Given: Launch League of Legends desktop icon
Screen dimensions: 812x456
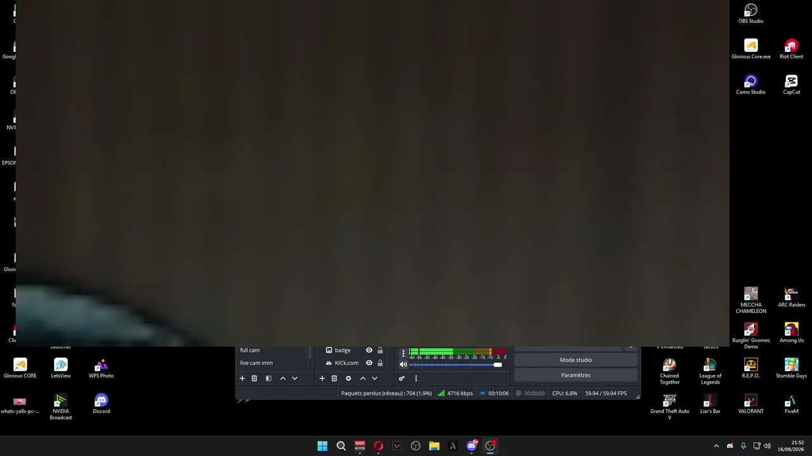Looking at the screenshot, I should point(710,371).
